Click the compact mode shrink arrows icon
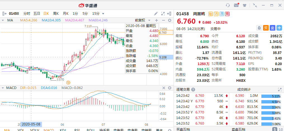The height and width of the screenshot is (131, 284). coord(255,5)
